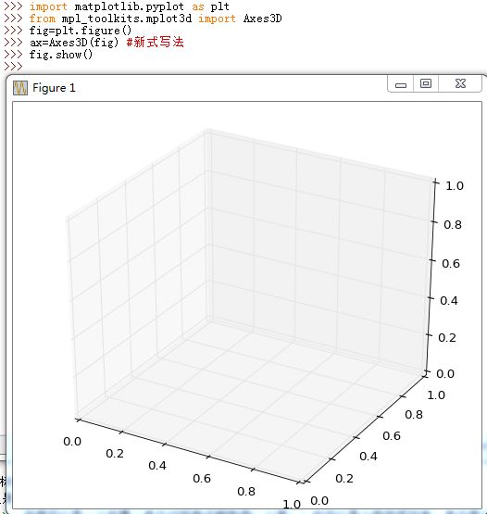The image size is (487, 514).
Task: Maximize the Figure 1 window
Action: click(426, 84)
